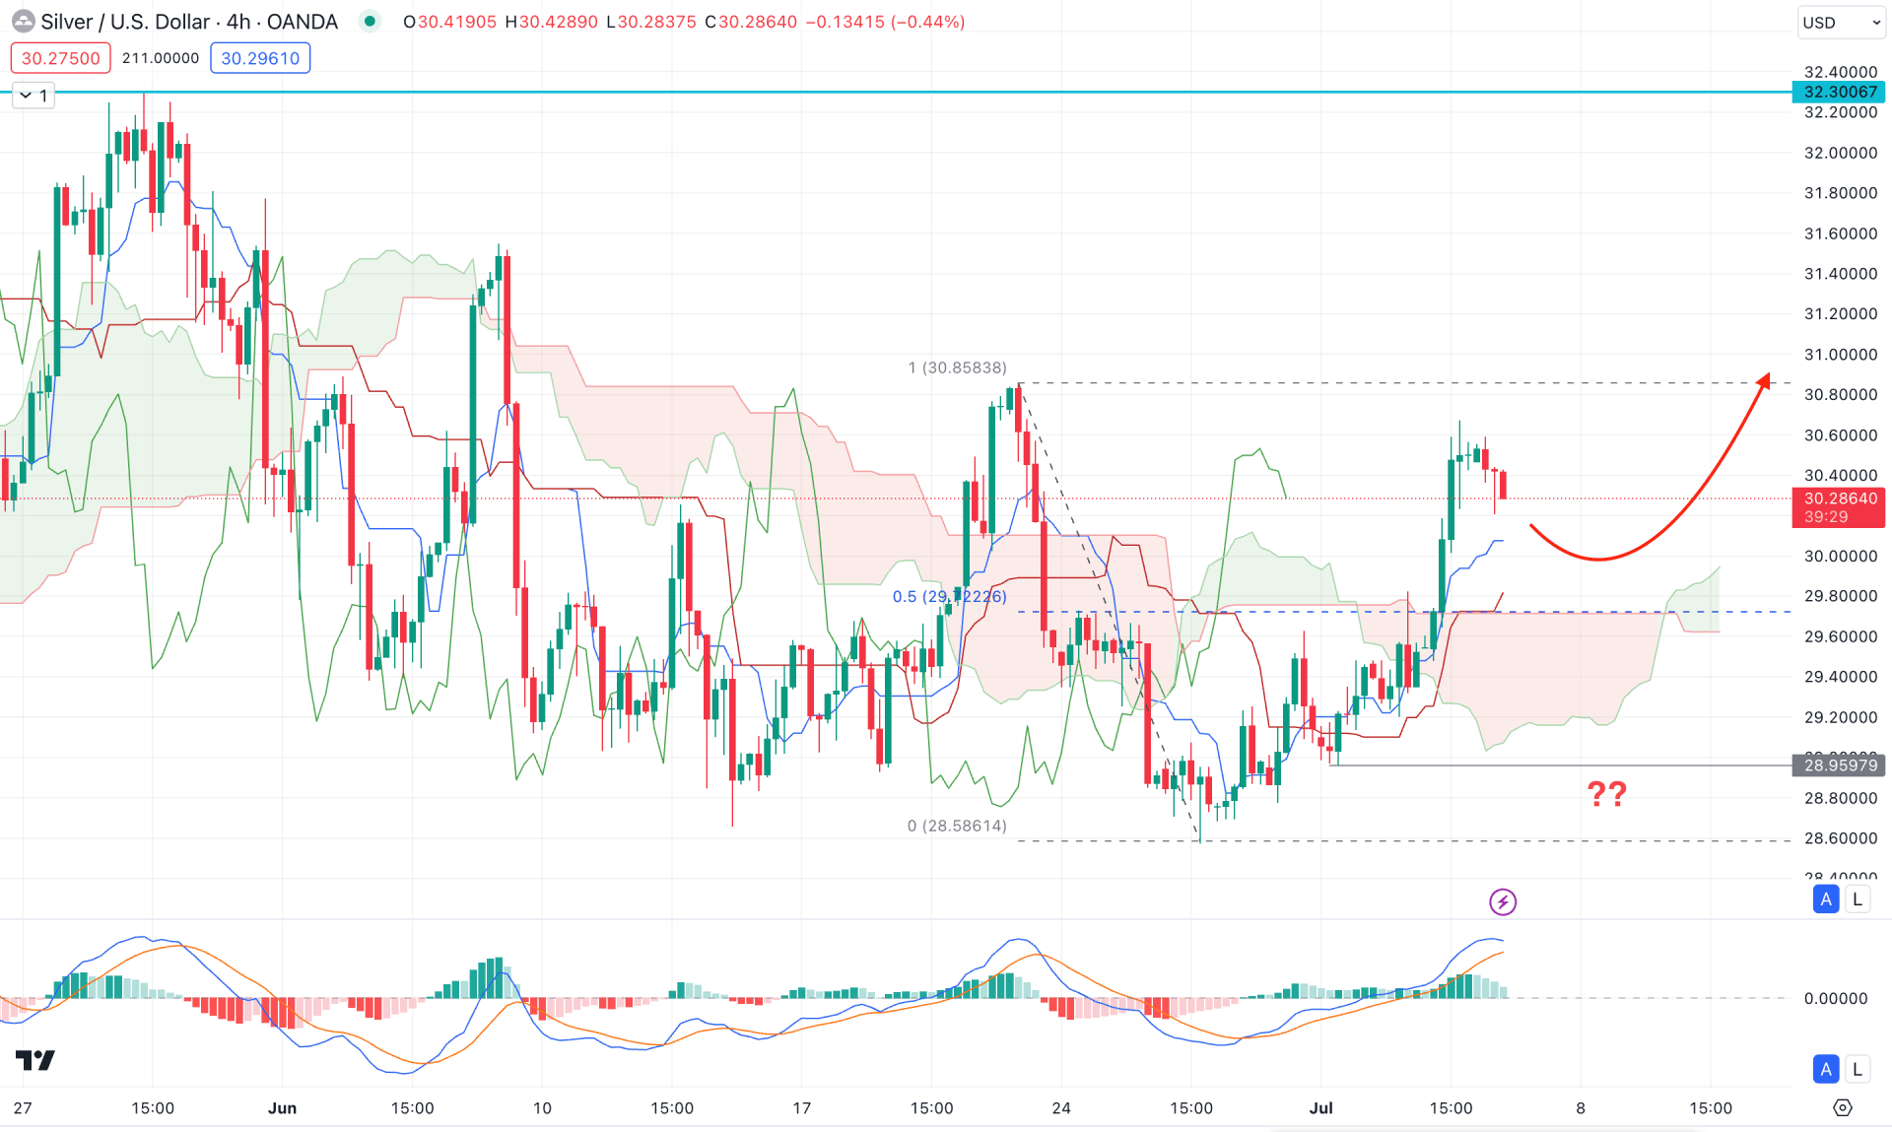Click the high value H30.42890

coord(551,22)
